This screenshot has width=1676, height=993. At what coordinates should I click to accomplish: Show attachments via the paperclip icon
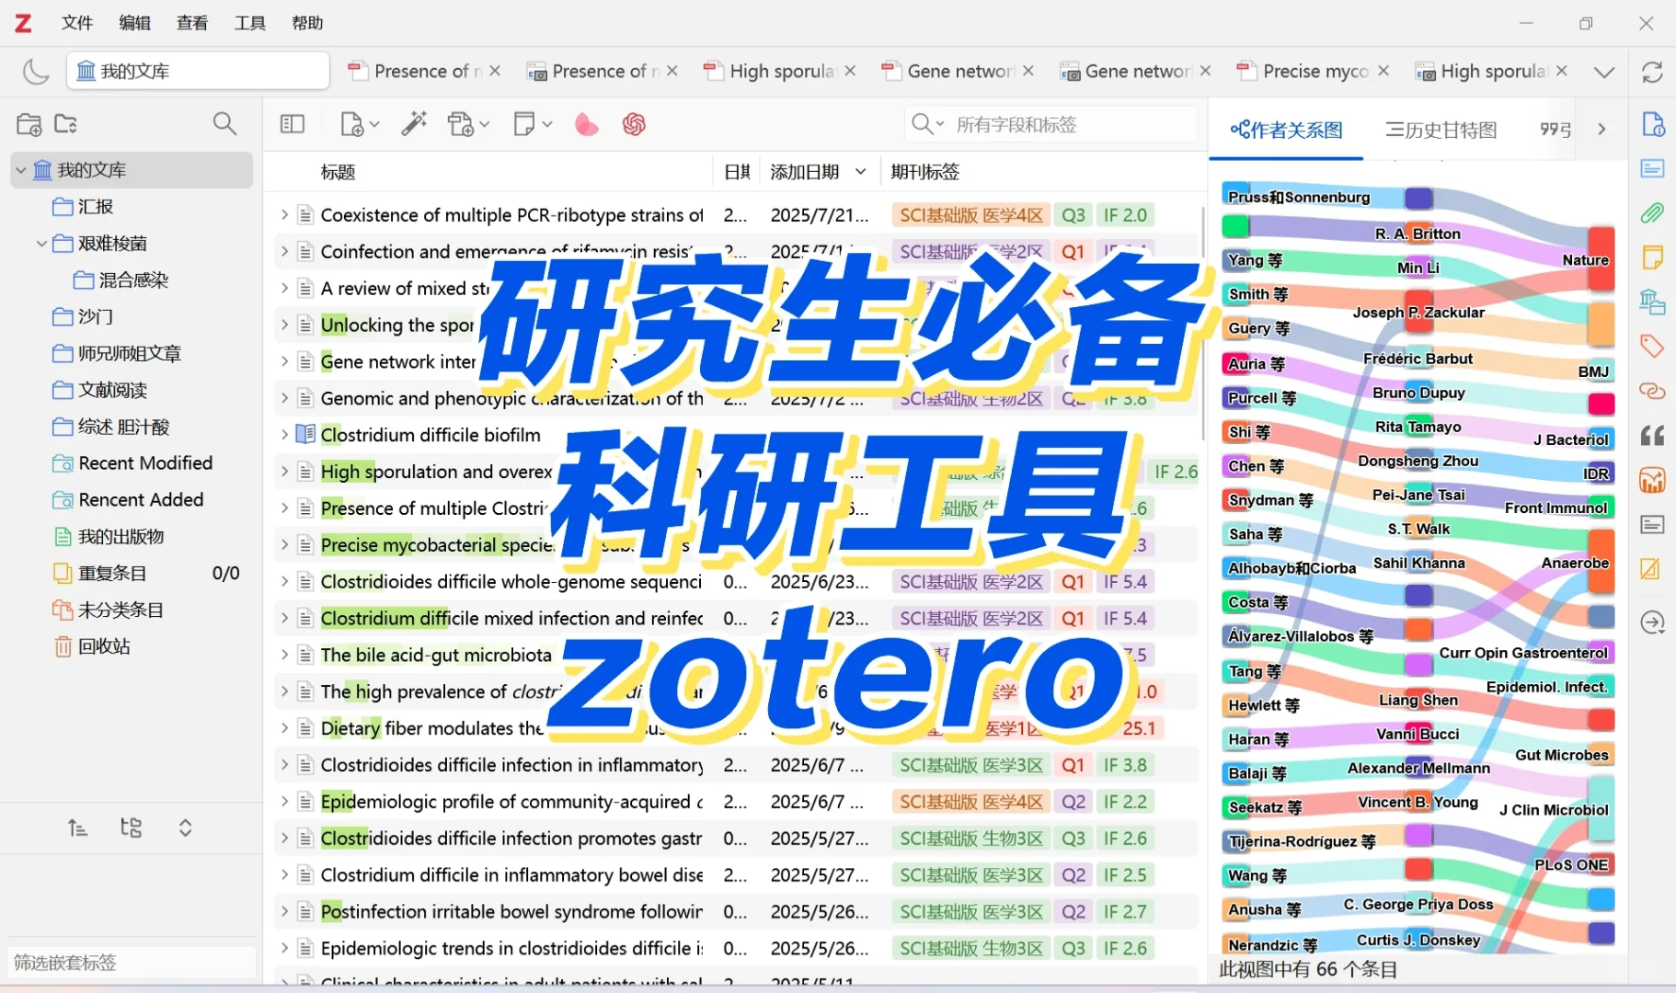pos(1653,212)
